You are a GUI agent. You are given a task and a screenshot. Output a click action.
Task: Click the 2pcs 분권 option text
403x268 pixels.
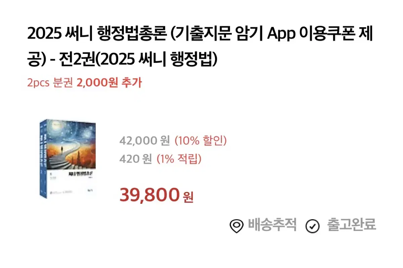click(50, 83)
